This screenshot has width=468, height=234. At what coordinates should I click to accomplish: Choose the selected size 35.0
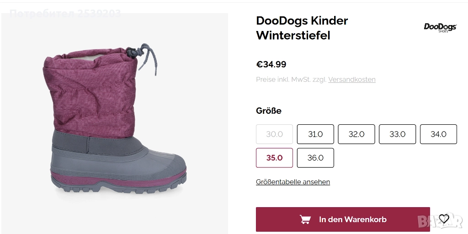274,158
